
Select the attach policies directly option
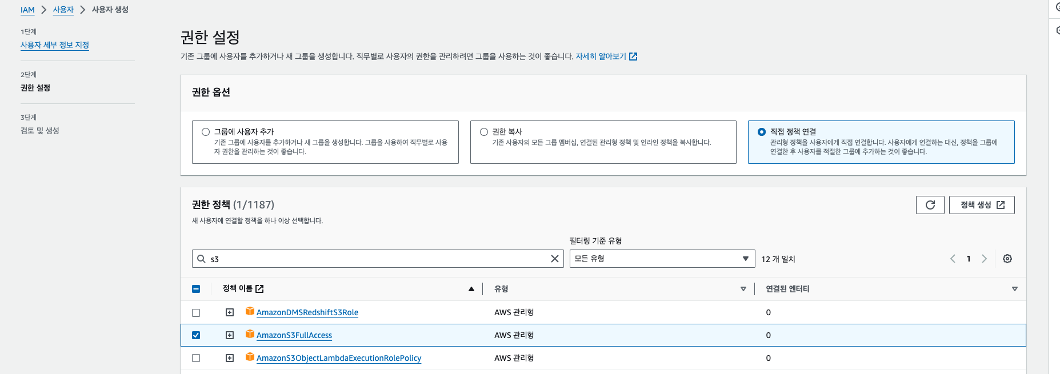(762, 132)
